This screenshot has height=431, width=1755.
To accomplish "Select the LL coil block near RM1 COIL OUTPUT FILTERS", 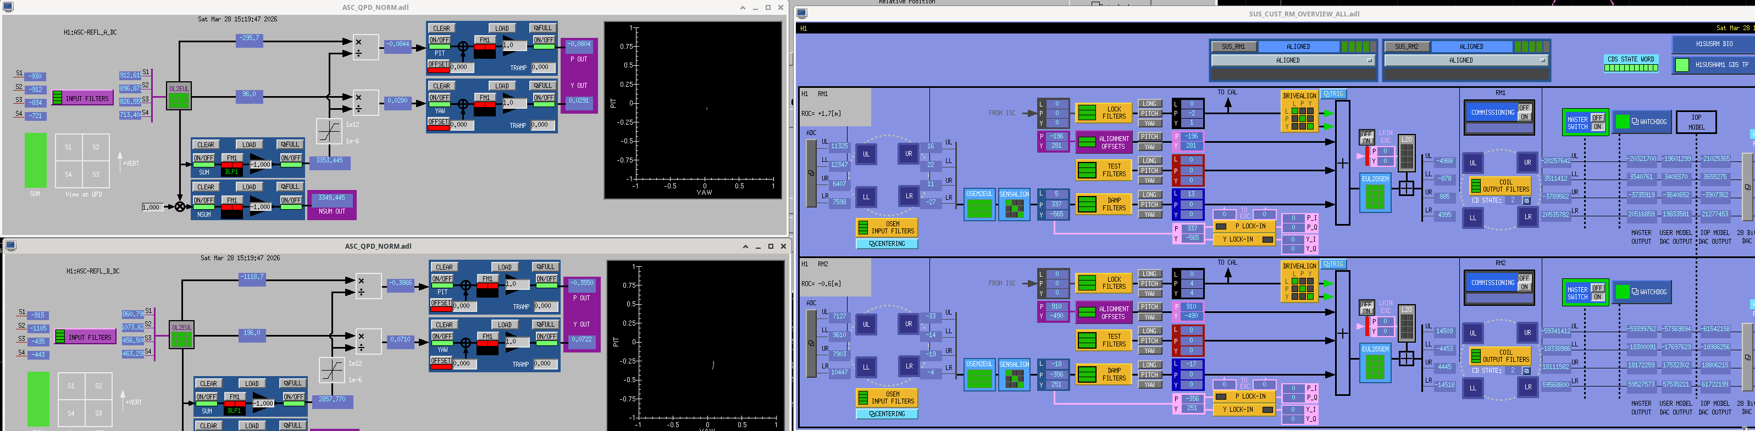I will coord(1473,217).
